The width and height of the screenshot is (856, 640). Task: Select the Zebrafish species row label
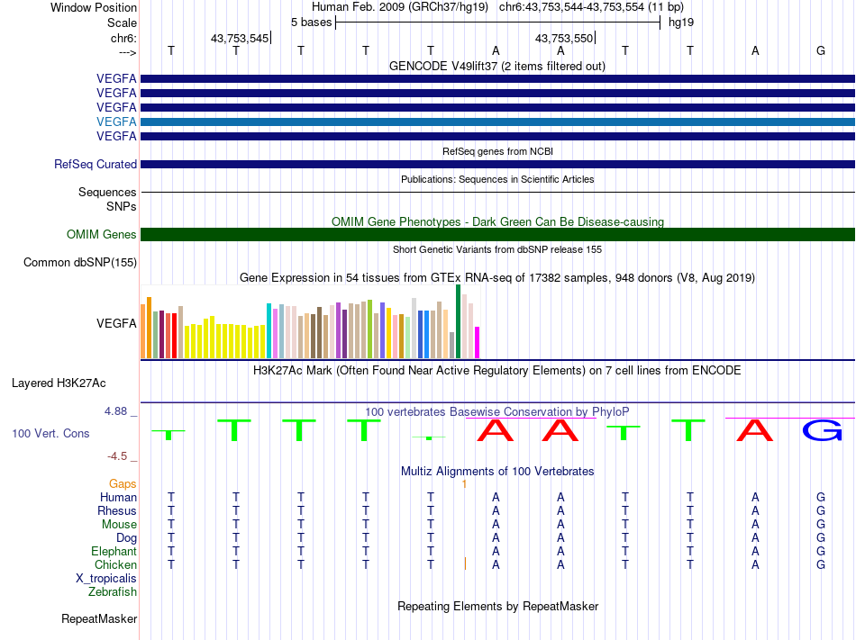(113, 591)
